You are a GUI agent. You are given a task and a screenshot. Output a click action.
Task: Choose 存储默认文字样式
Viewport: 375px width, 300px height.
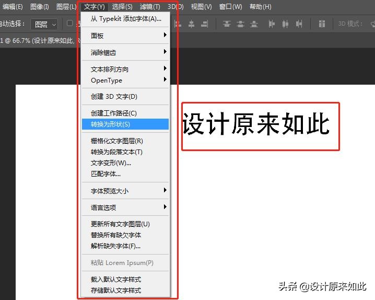point(125,291)
